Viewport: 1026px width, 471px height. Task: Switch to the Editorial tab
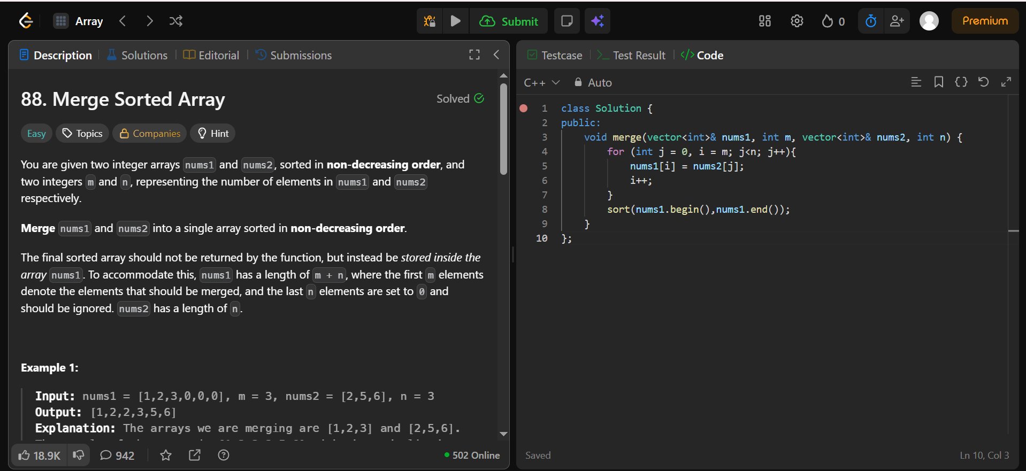pyautogui.click(x=211, y=55)
